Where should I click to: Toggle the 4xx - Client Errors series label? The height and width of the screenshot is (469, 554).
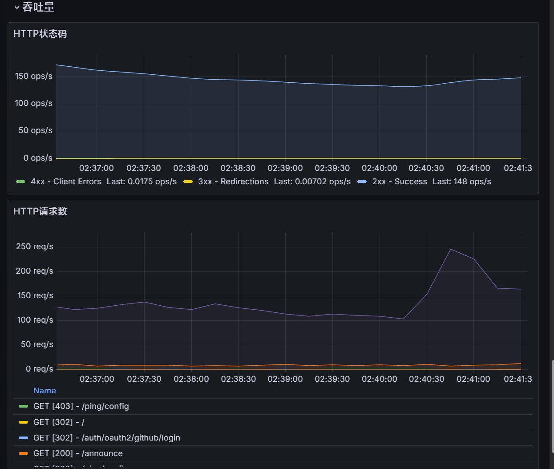(66, 182)
